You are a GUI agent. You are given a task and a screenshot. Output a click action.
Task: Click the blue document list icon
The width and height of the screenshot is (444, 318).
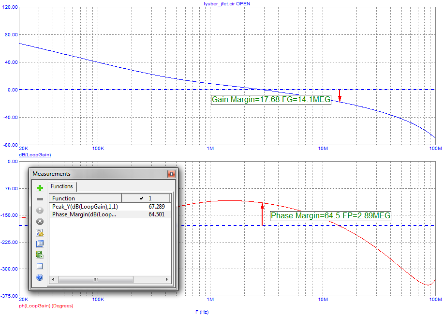40,266
